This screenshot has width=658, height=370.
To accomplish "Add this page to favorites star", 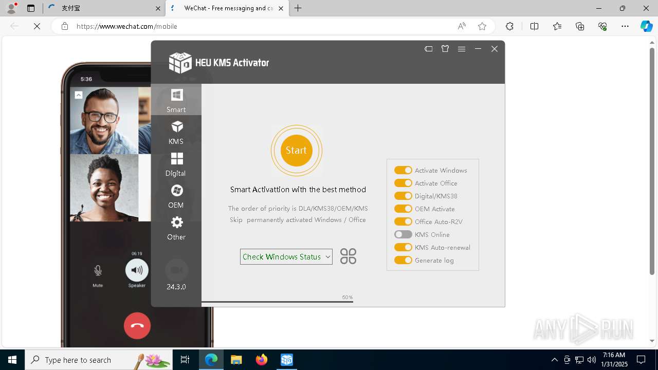I will (x=482, y=26).
